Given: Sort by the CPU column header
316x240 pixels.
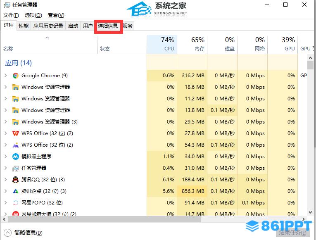Looking at the screenshot, I should [x=162, y=45].
